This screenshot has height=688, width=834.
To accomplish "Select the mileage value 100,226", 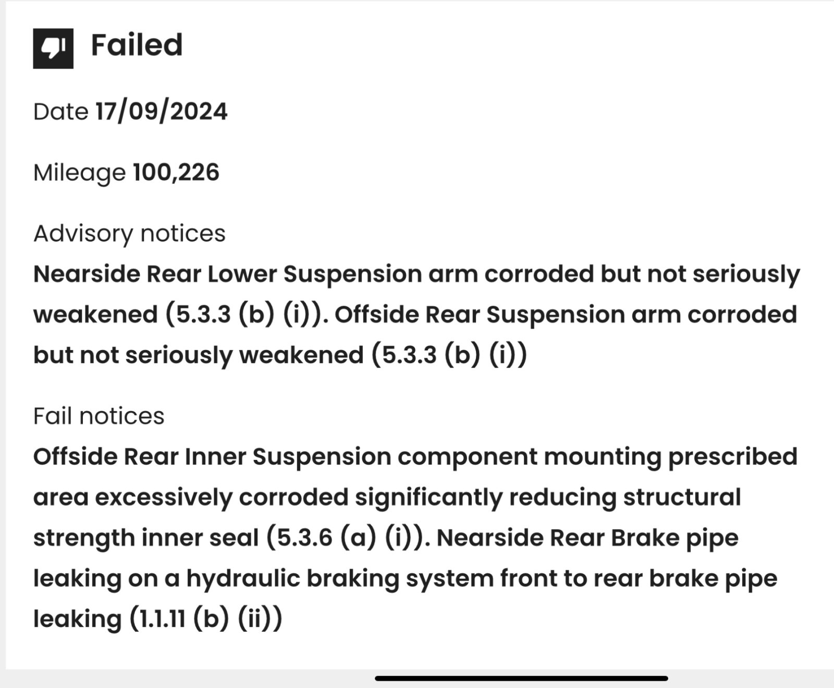I will (176, 173).
